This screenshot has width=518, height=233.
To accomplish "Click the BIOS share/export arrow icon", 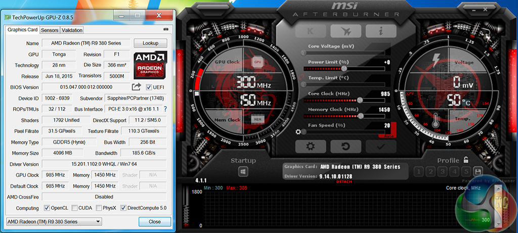I will (137, 87).
